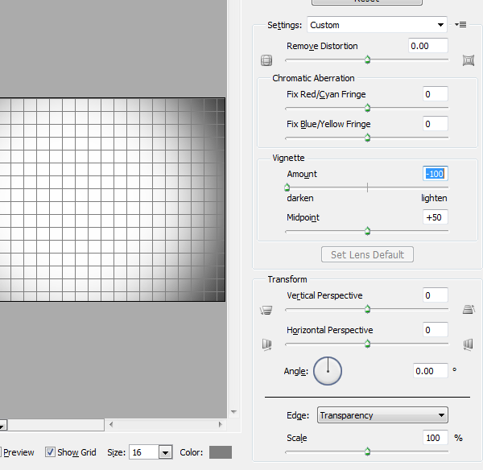Click the Horizontal Perspective value field
This screenshot has width=483, height=470.
point(436,330)
